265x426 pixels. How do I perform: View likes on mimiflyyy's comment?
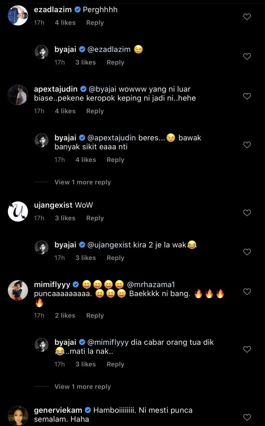point(65,316)
